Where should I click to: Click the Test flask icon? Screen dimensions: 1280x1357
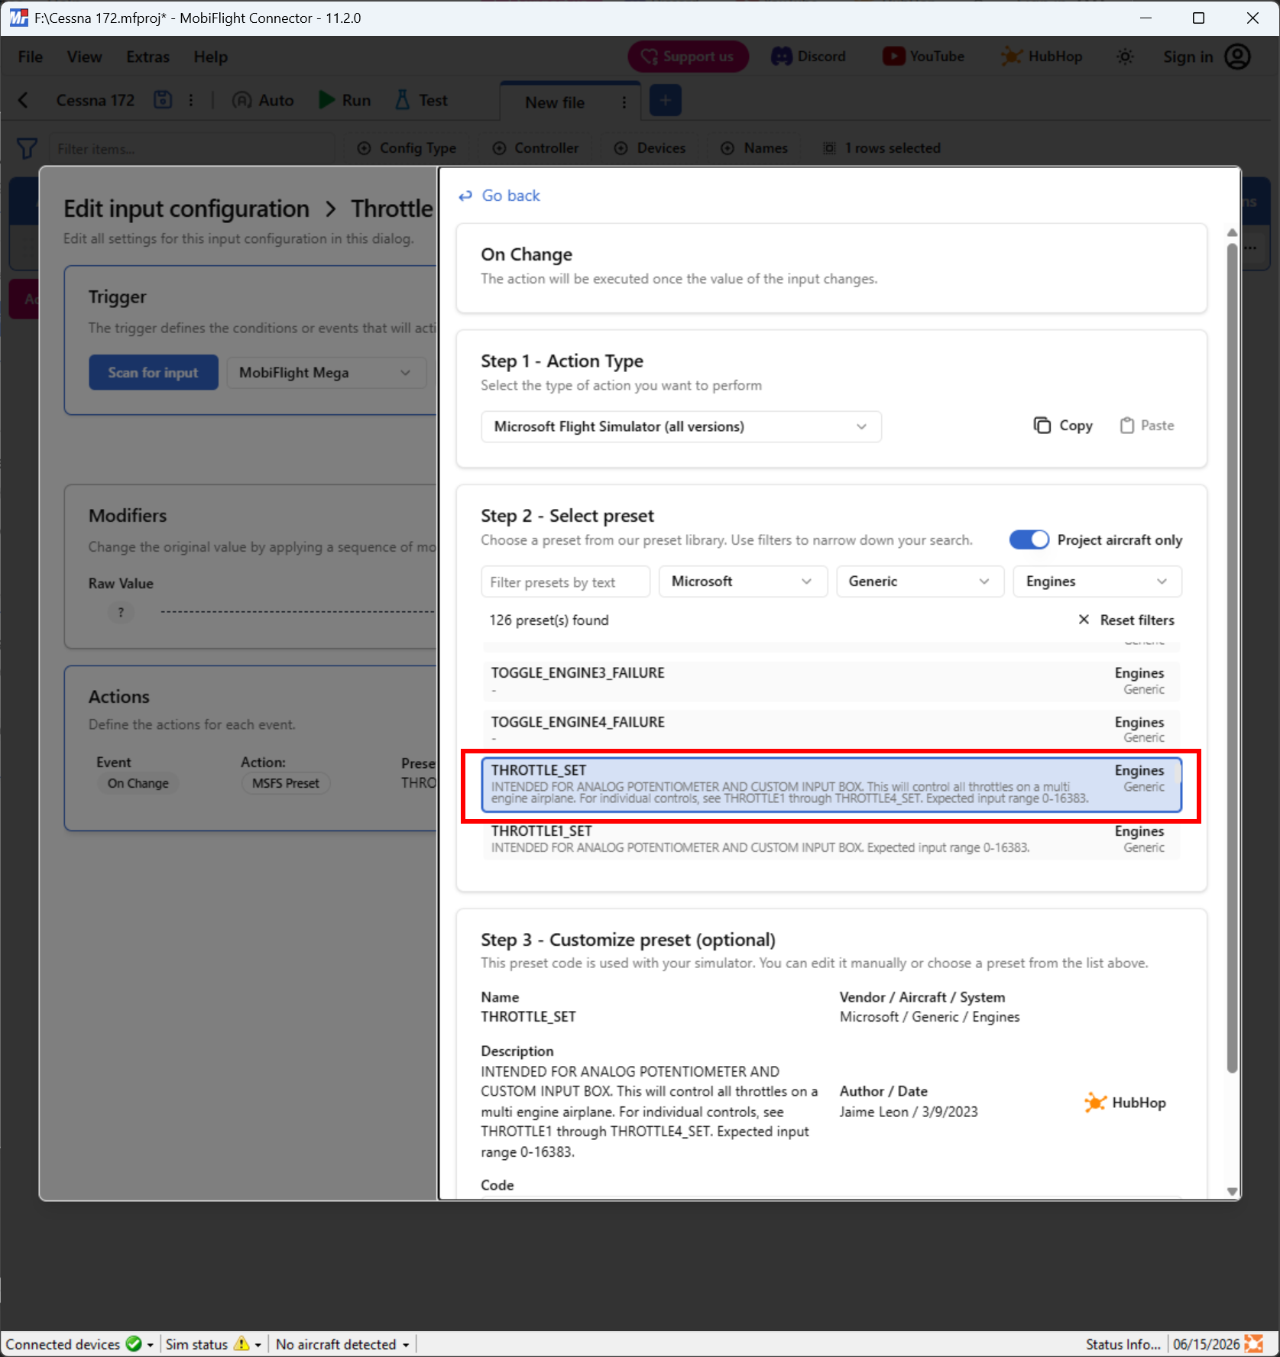point(402,100)
